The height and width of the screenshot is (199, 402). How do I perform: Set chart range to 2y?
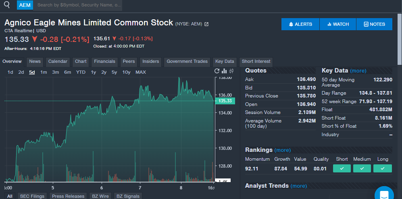(x=104, y=72)
